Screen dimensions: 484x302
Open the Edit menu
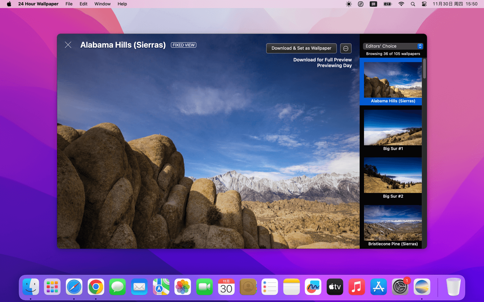pos(83,4)
